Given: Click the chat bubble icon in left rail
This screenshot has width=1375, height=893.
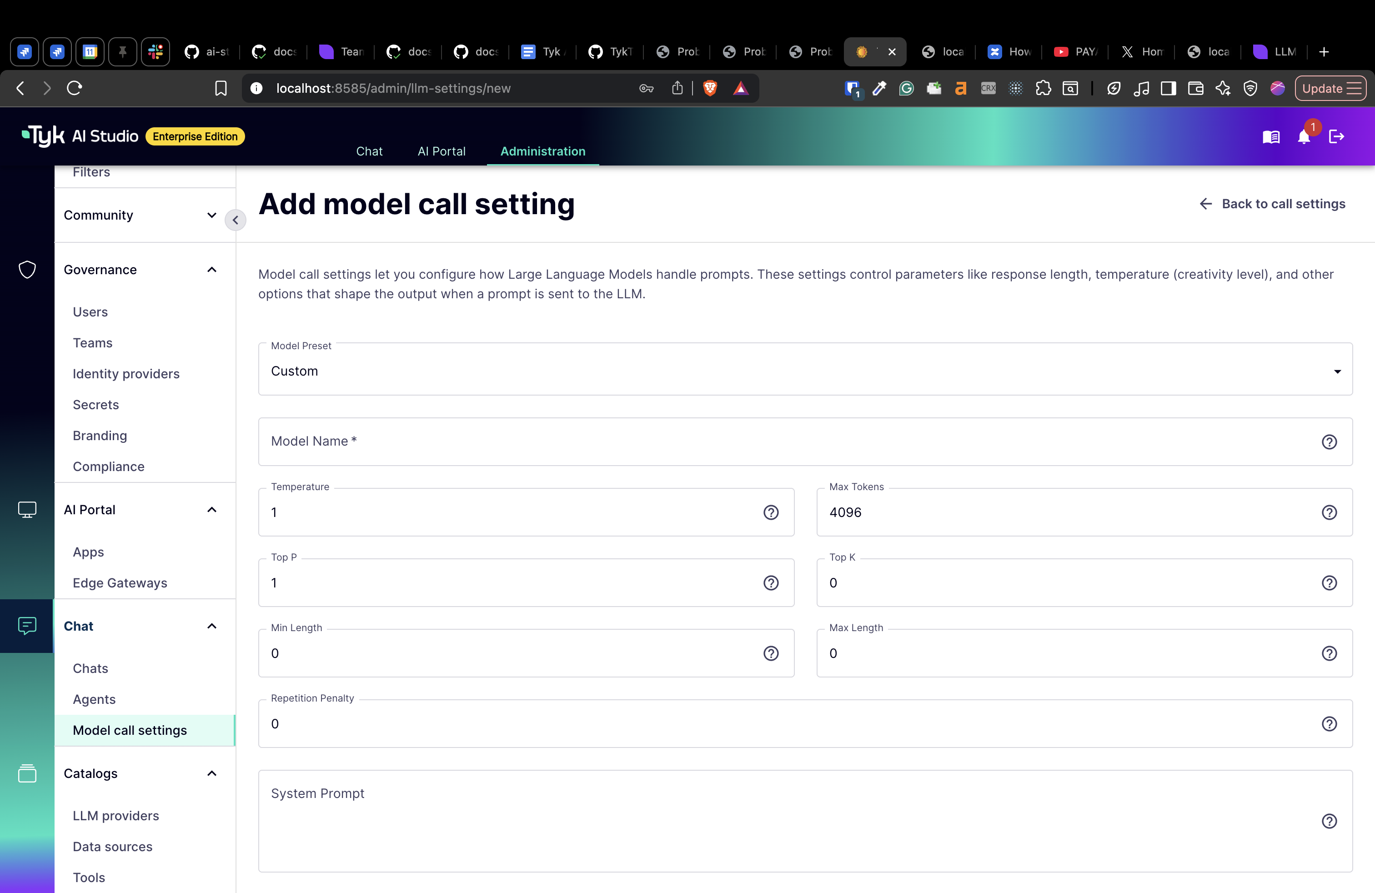Looking at the screenshot, I should point(27,626).
